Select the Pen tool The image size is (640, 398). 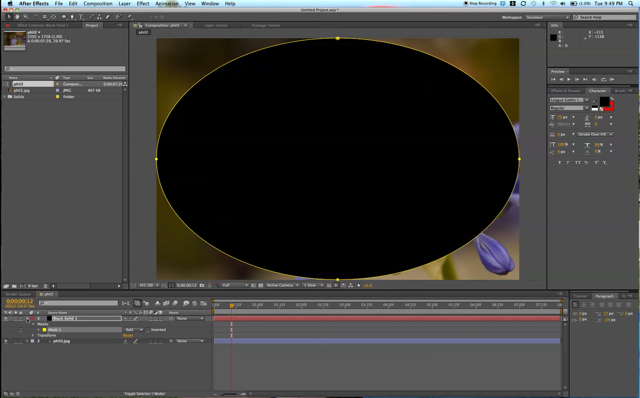click(72, 16)
